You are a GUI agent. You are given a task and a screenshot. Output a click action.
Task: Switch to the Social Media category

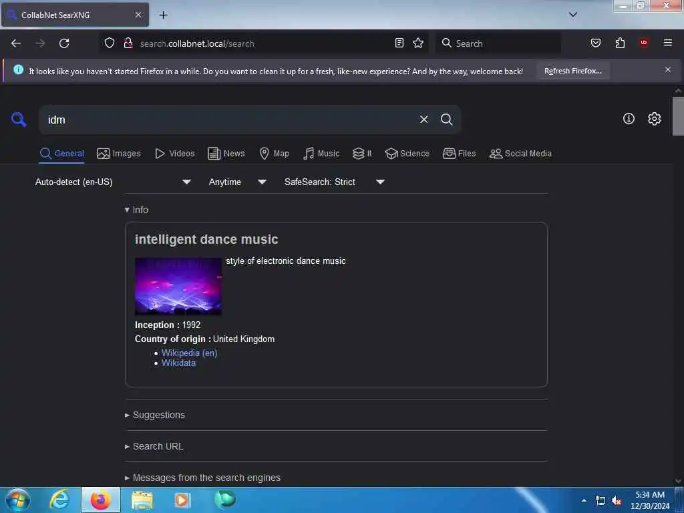tap(520, 154)
